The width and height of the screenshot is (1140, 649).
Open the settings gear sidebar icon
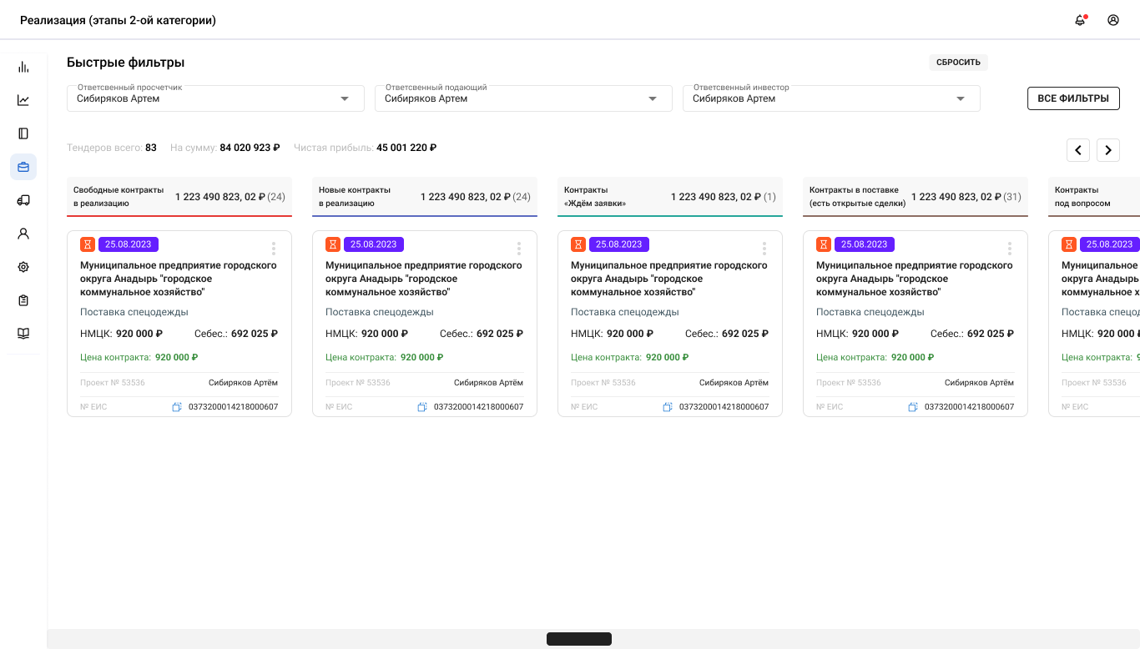pos(23,267)
